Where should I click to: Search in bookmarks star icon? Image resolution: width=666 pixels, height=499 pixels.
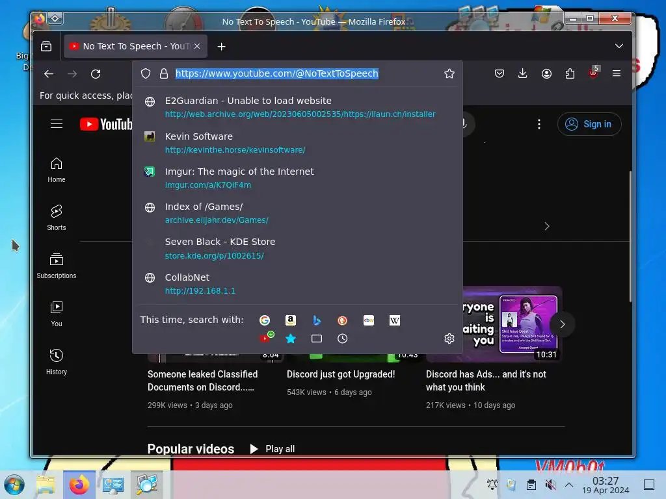(291, 339)
